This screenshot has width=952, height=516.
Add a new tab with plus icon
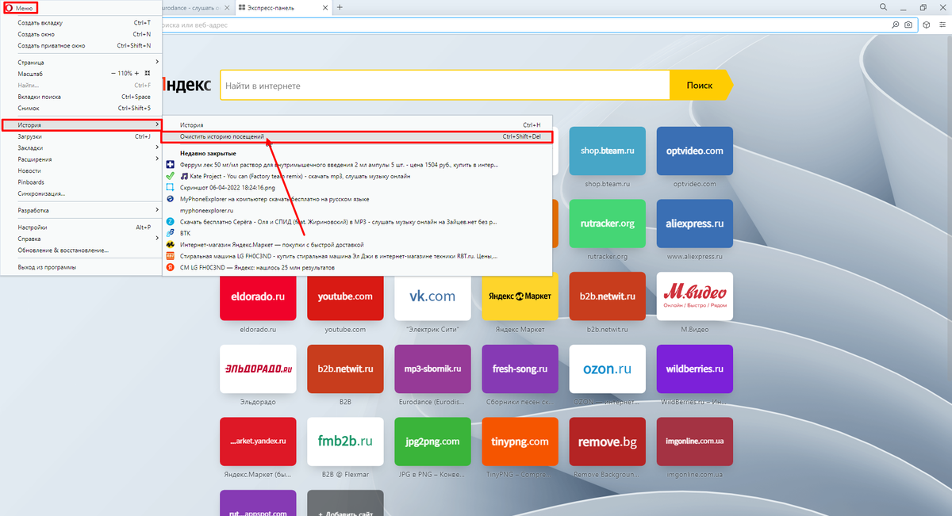click(x=340, y=7)
